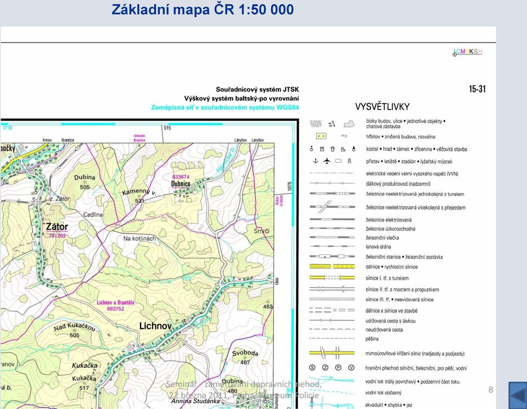The height and width of the screenshot is (409, 527).
Task: Click the cyan WGS84 coordinate system line
Action: 225,107
